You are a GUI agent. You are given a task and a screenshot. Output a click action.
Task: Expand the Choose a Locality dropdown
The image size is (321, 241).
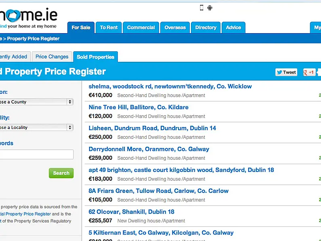click(36, 127)
